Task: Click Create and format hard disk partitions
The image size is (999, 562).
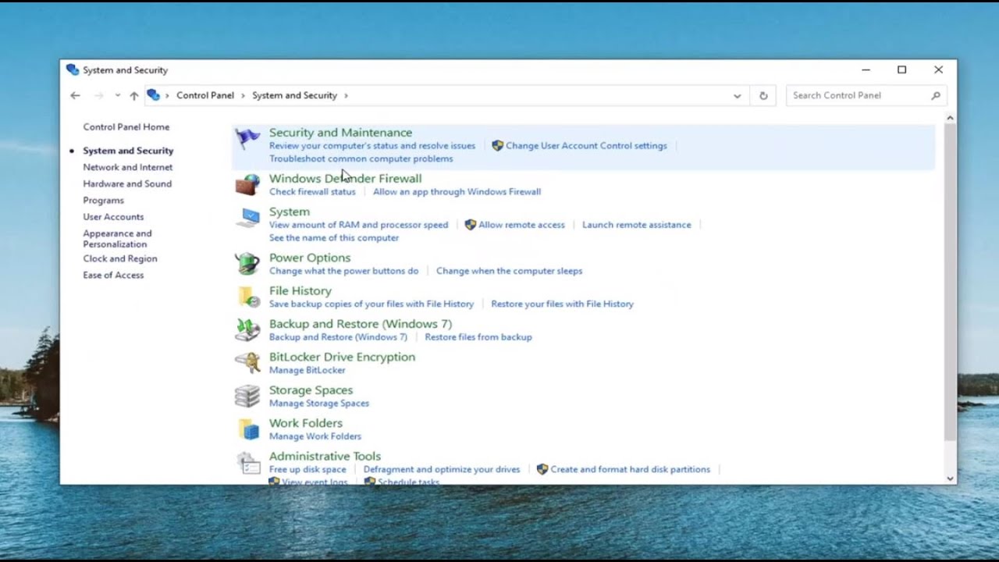Action: (630, 469)
